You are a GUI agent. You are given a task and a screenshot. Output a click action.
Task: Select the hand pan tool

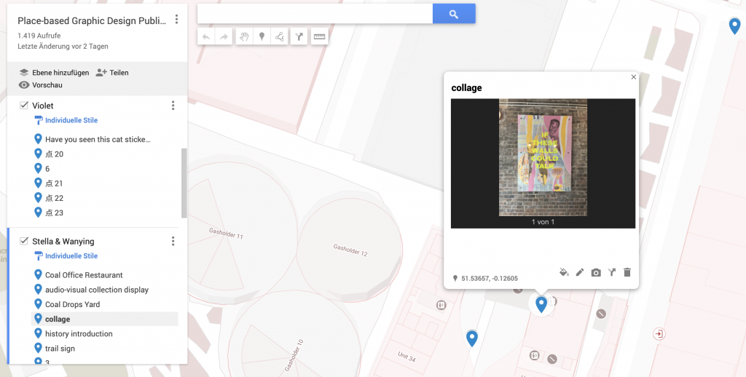click(x=244, y=36)
